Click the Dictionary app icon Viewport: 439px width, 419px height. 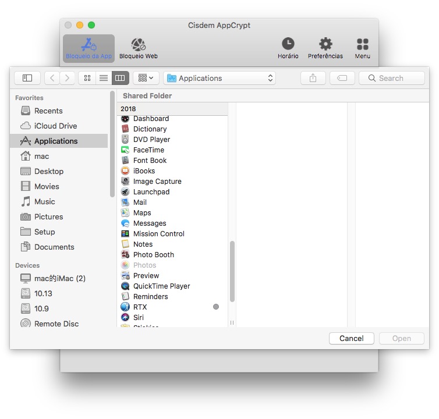click(125, 129)
